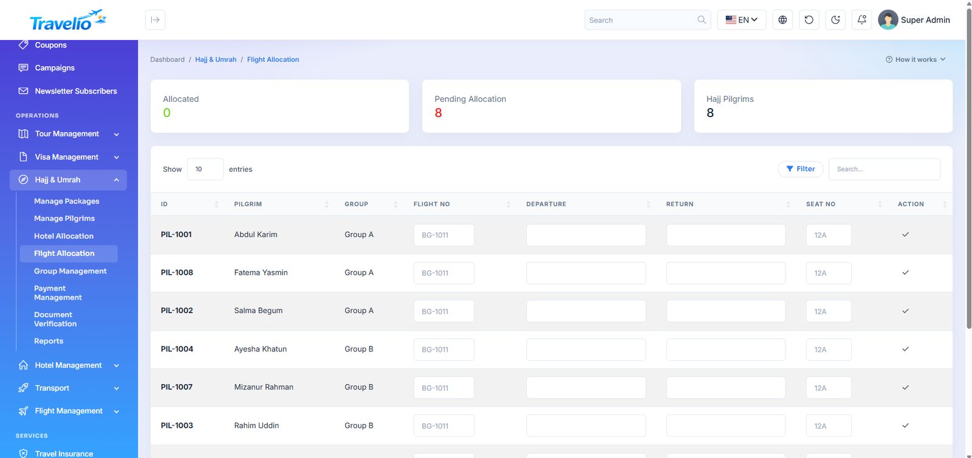Go to Dashboard breadcrumb link

click(x=168, y=59)
